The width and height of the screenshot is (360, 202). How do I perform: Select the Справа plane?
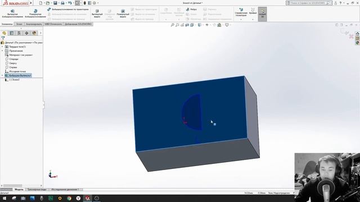[11, 67]
